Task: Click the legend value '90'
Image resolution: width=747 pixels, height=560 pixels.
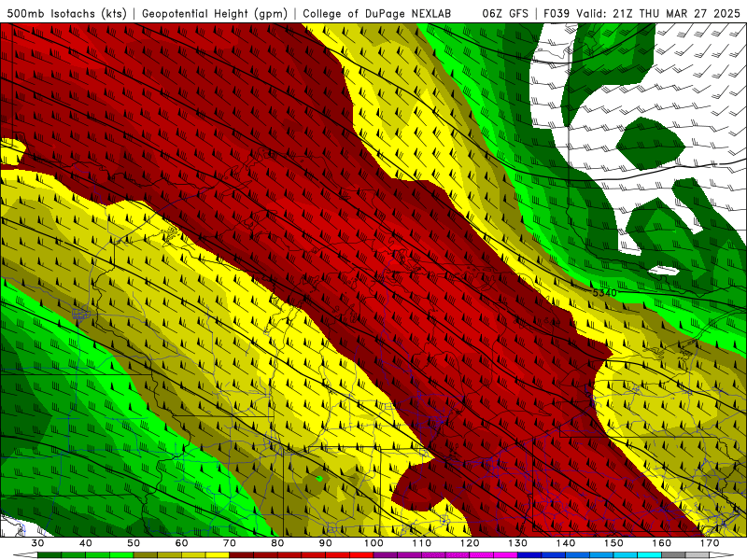Action: tap(326, 543)
